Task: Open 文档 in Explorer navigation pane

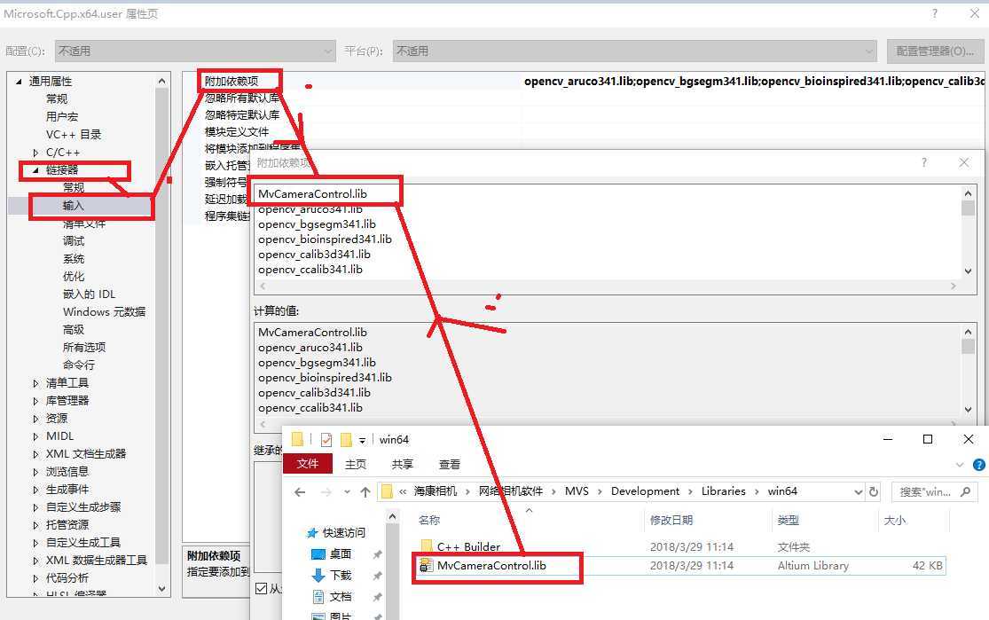Action: coord(332,597)
